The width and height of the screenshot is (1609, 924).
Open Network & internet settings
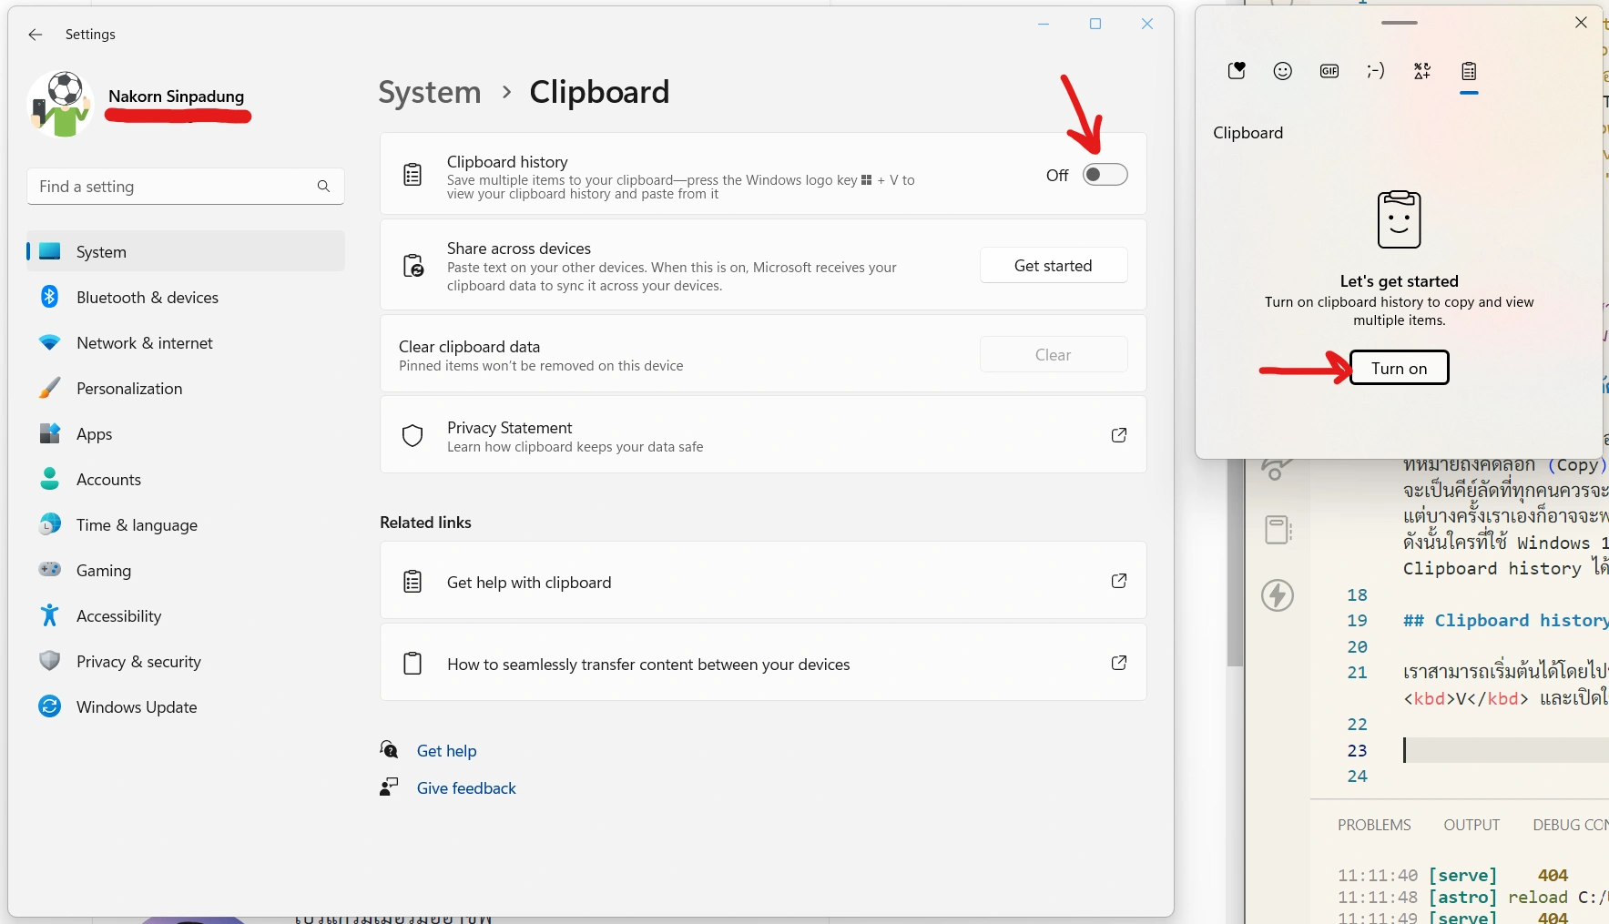point(186,343)
